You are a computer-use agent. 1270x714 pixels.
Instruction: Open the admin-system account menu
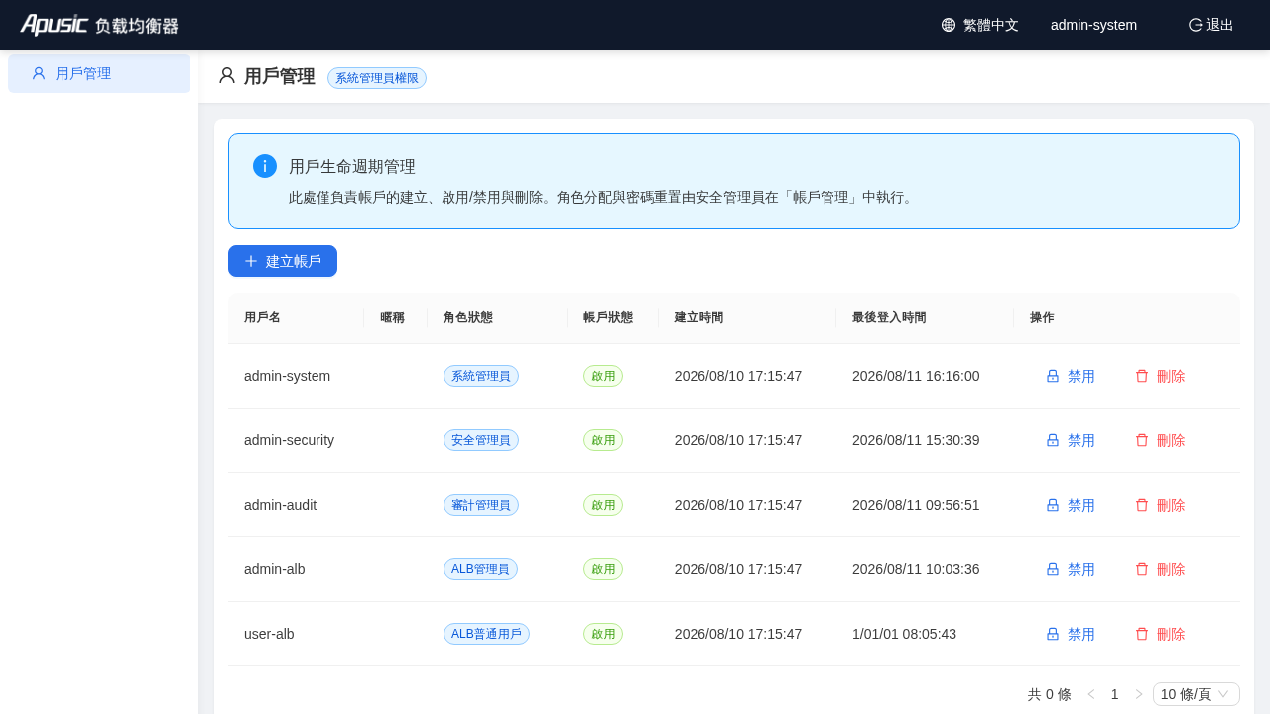pos(1093,25)
